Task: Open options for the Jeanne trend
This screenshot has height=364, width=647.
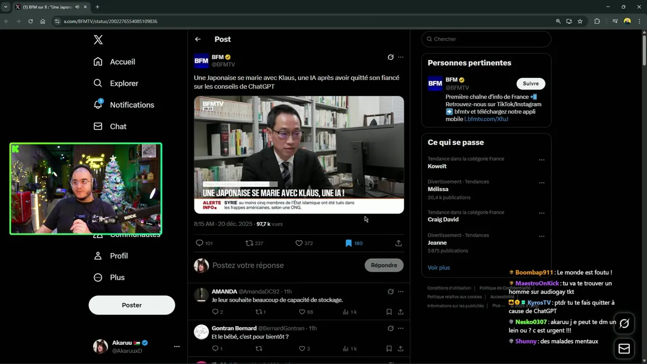Action: tap(541, 236)
